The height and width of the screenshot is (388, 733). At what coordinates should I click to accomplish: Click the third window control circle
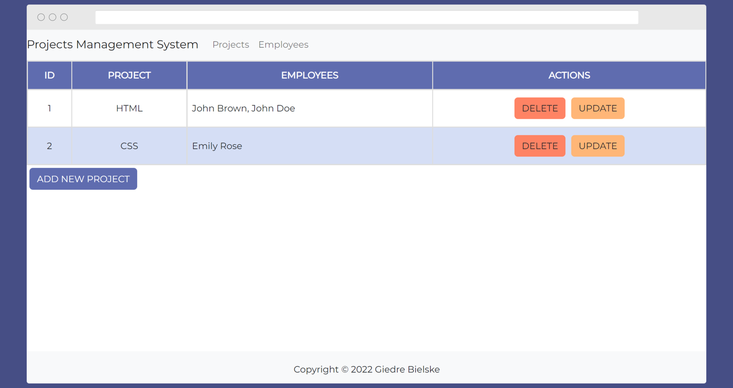[x=64, y=17]
